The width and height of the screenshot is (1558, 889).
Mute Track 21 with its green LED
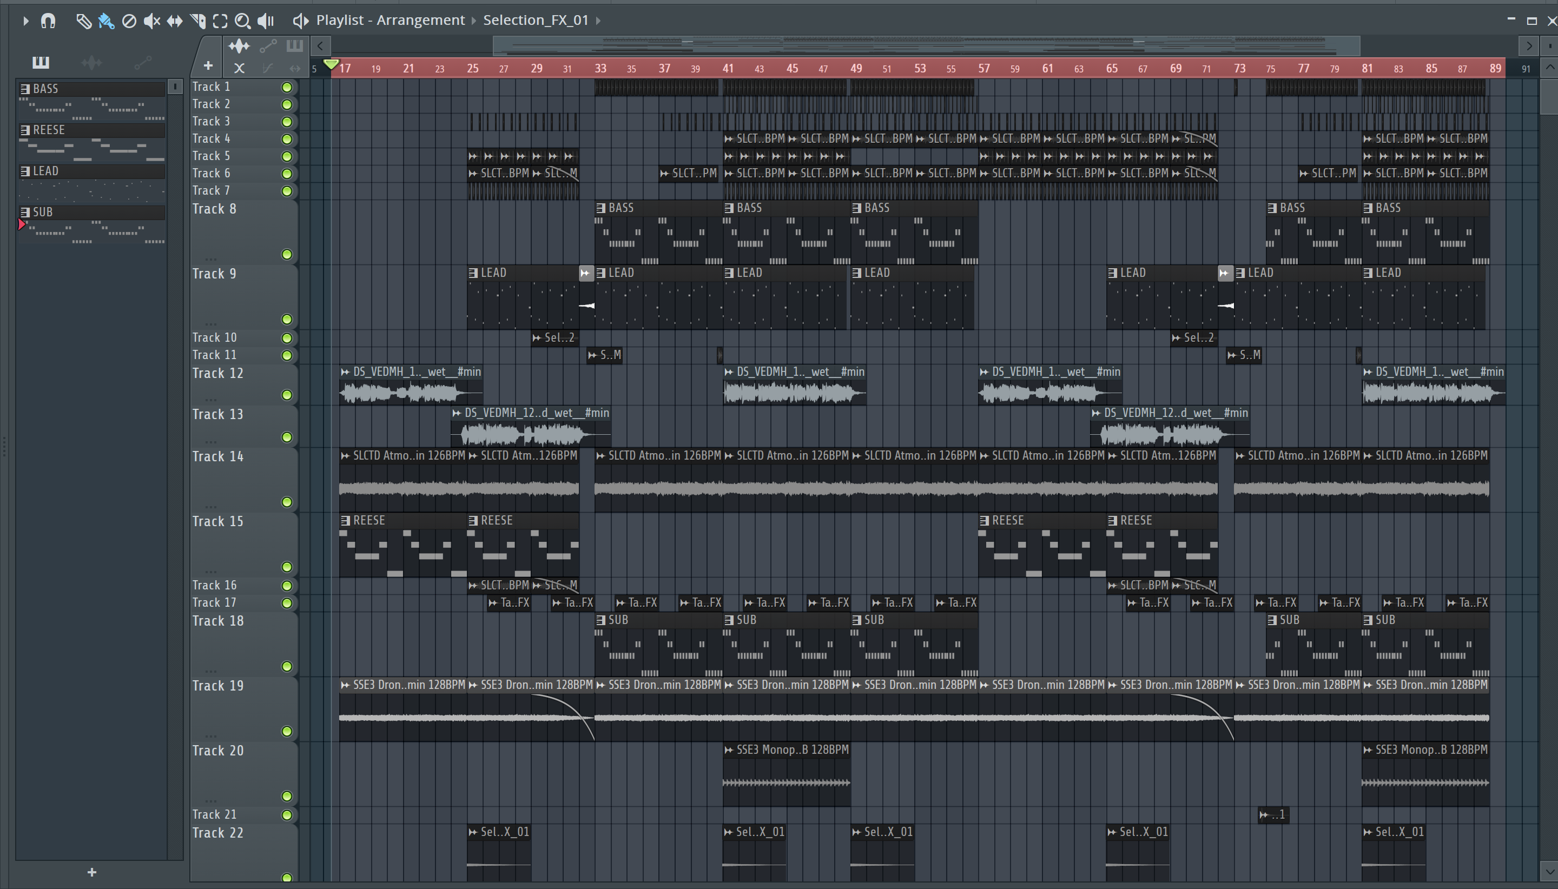point(286,815)
